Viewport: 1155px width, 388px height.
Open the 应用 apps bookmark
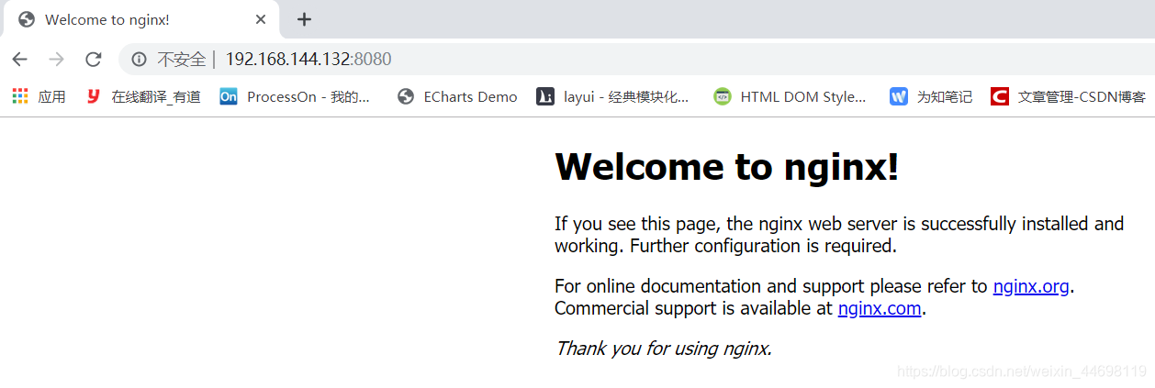[x=39, y=96]
